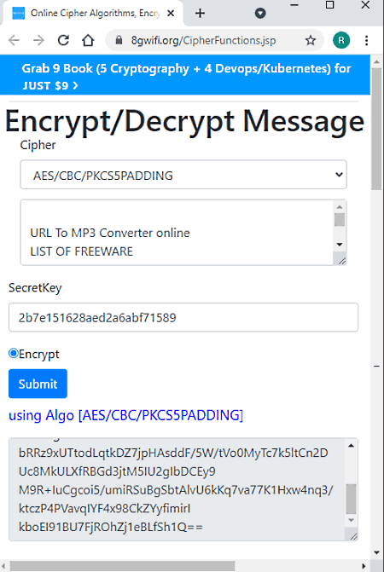Switch to the Online Cipher Algorithms tab
Viewport: 384px width, 572px height.
pos(93,14)
